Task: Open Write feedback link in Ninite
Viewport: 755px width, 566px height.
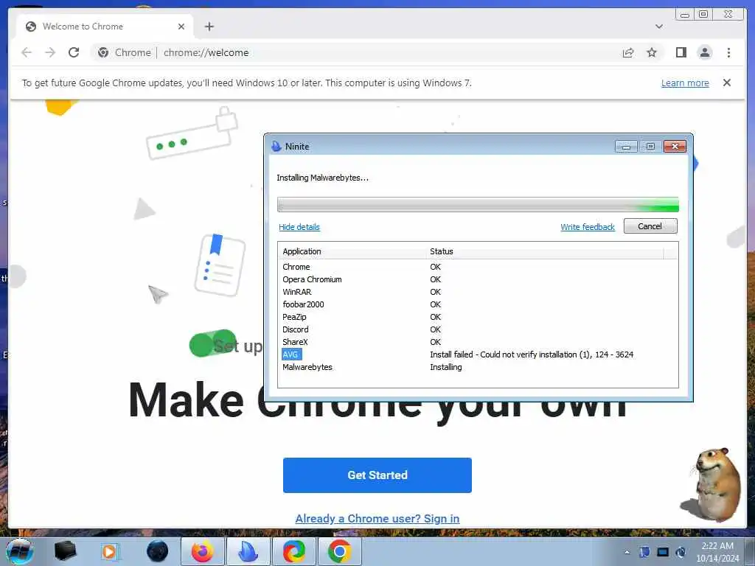Action: click(588, 227)
